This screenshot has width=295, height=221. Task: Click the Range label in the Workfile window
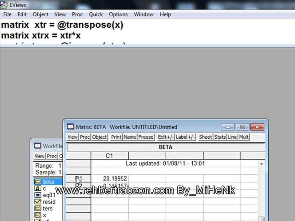[x=44, y=165]
